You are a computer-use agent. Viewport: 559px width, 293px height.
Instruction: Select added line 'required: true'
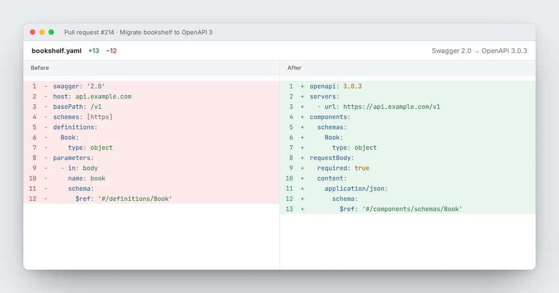click(408, 168)
